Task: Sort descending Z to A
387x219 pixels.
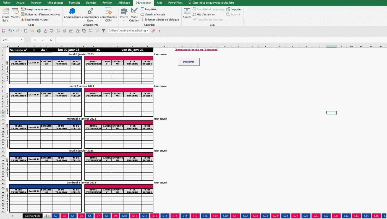Action: coord(64,31)
